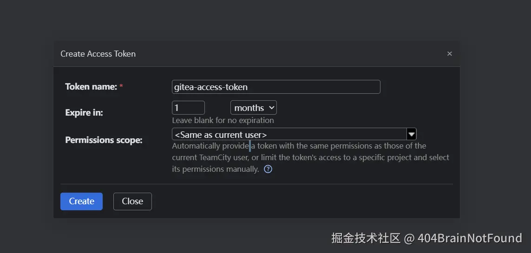Click the chevron on the months selector
The image size is (531, 253).
pyautogui.click(x=272, y=108)
